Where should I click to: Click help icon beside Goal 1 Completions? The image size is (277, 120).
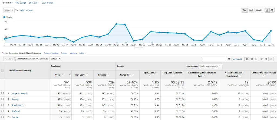click(240, 76)
